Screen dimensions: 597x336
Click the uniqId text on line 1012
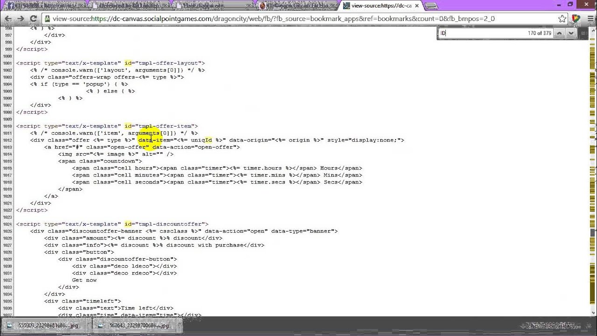point(201,140)
